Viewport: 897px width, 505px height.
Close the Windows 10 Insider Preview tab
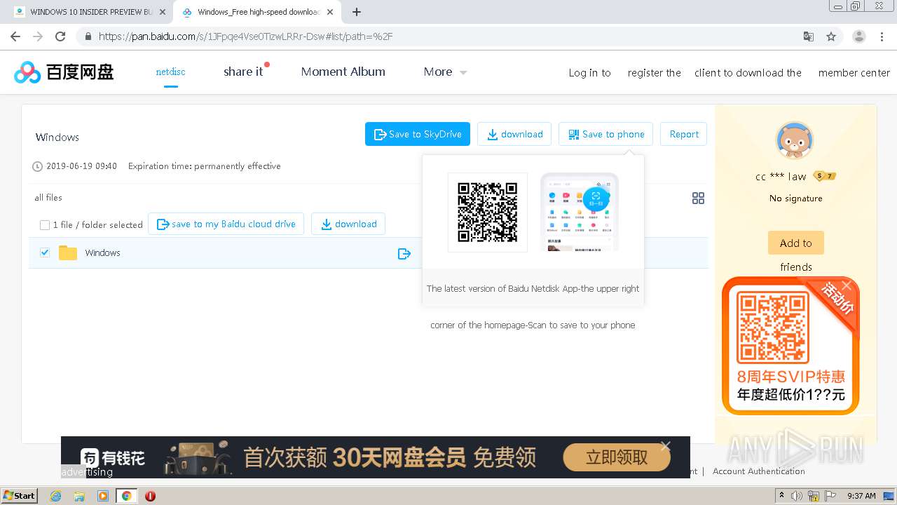pos(163,12)
